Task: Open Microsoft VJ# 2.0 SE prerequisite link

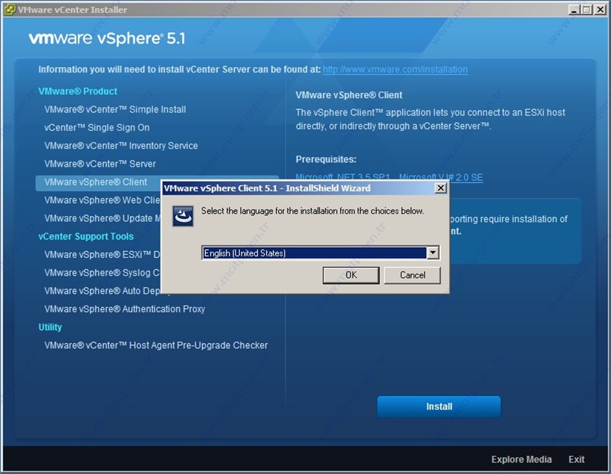Action: tap(441, 178)
